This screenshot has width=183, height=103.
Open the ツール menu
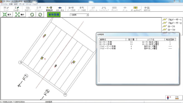click(x=28, y=4)
